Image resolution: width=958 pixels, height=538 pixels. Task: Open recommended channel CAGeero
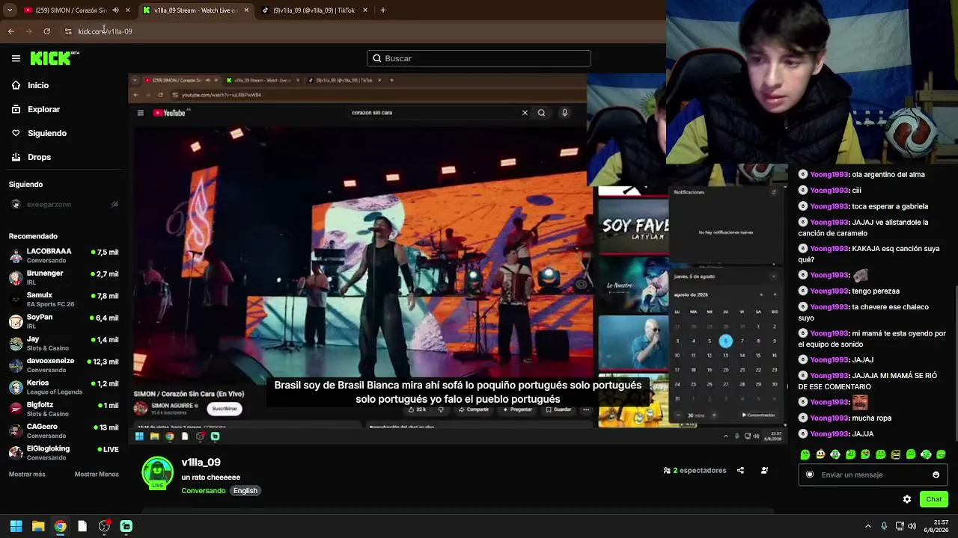[64, 431]
